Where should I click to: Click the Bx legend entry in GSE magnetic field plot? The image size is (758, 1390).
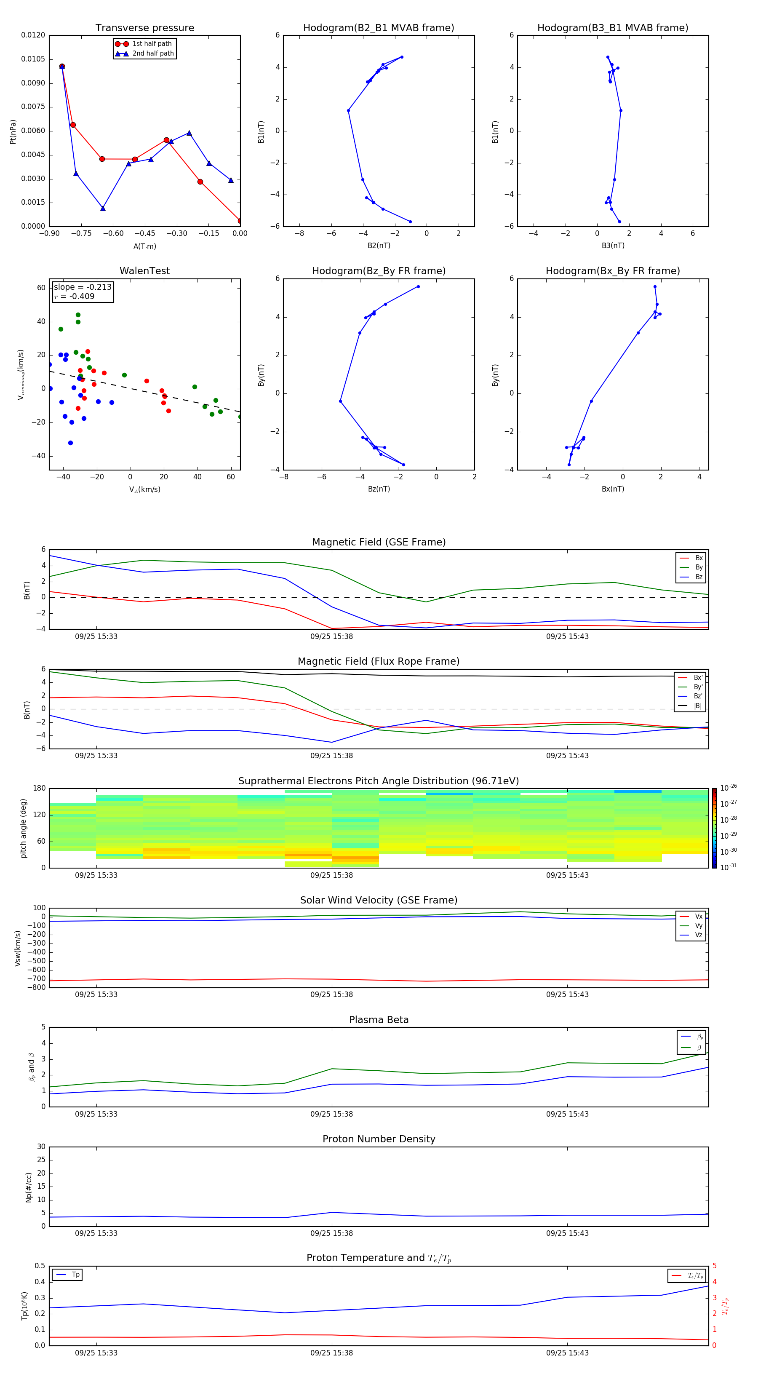pos(691,558)
